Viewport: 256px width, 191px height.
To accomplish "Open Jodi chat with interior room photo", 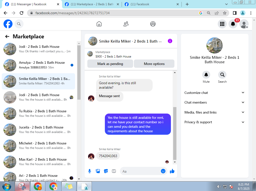I will tap(38, 97).
